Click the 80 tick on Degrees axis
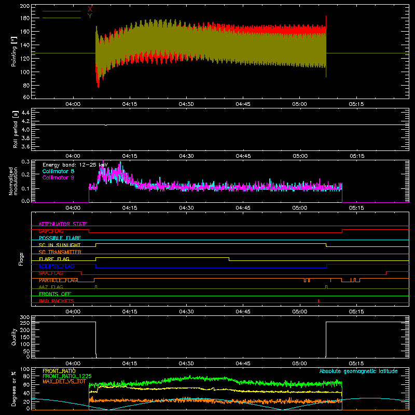Image resolution: width=415 pixels, height=415 pixels. point(26,376)
